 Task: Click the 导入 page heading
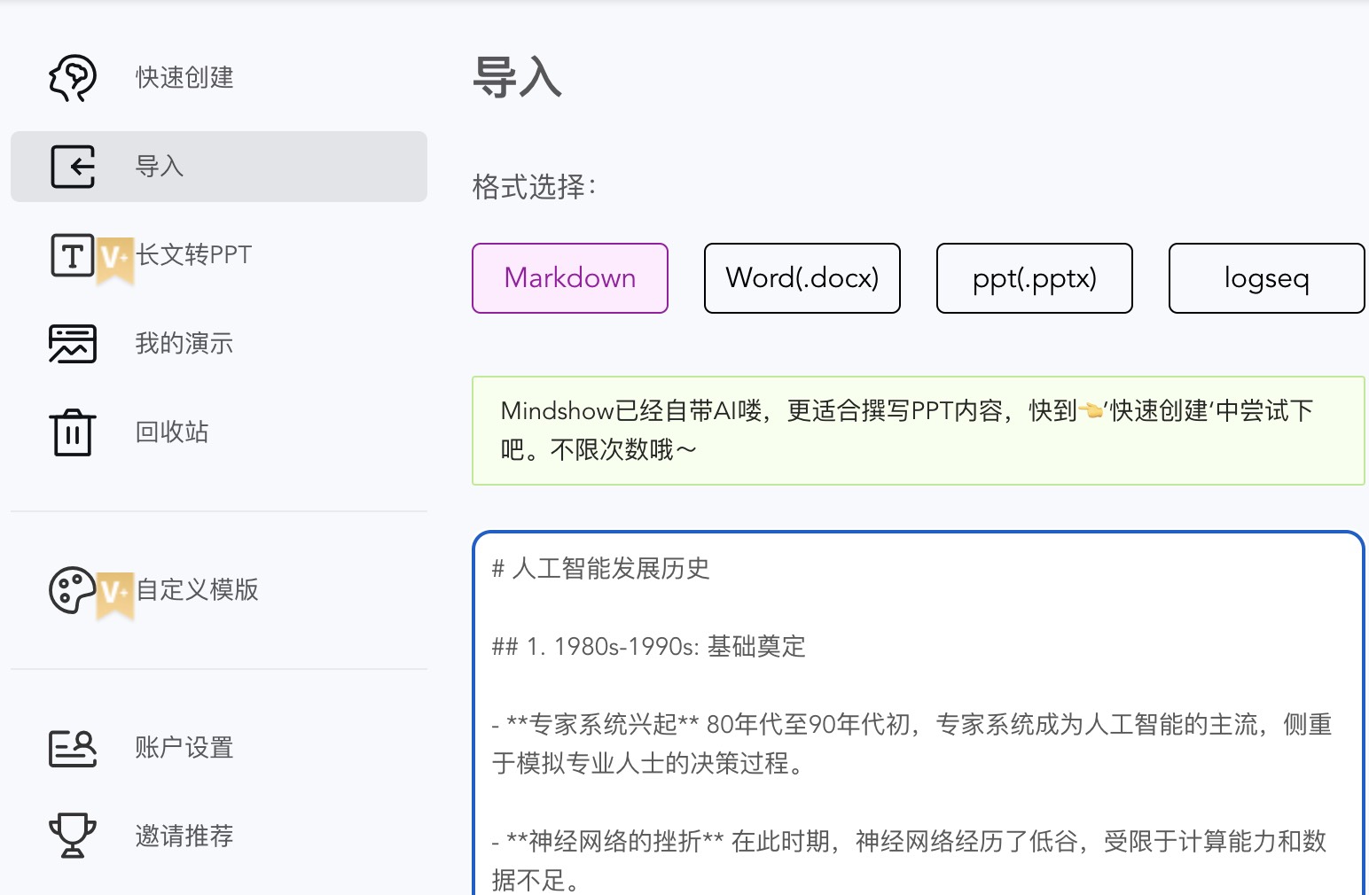(x=518, y=77)
